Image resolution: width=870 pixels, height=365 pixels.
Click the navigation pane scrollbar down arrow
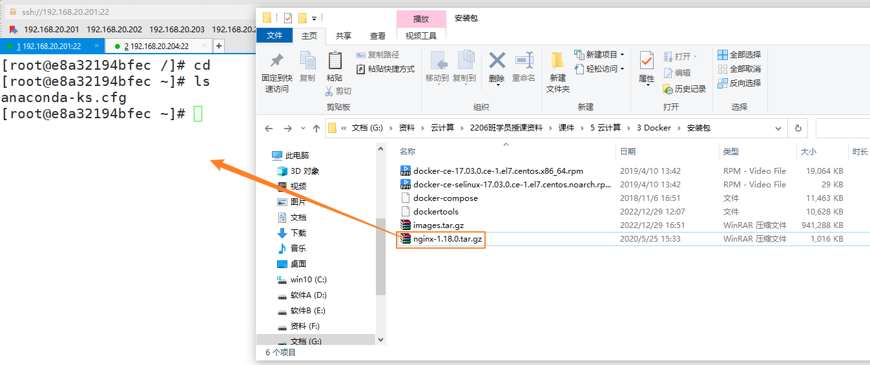tap(380, 339)
